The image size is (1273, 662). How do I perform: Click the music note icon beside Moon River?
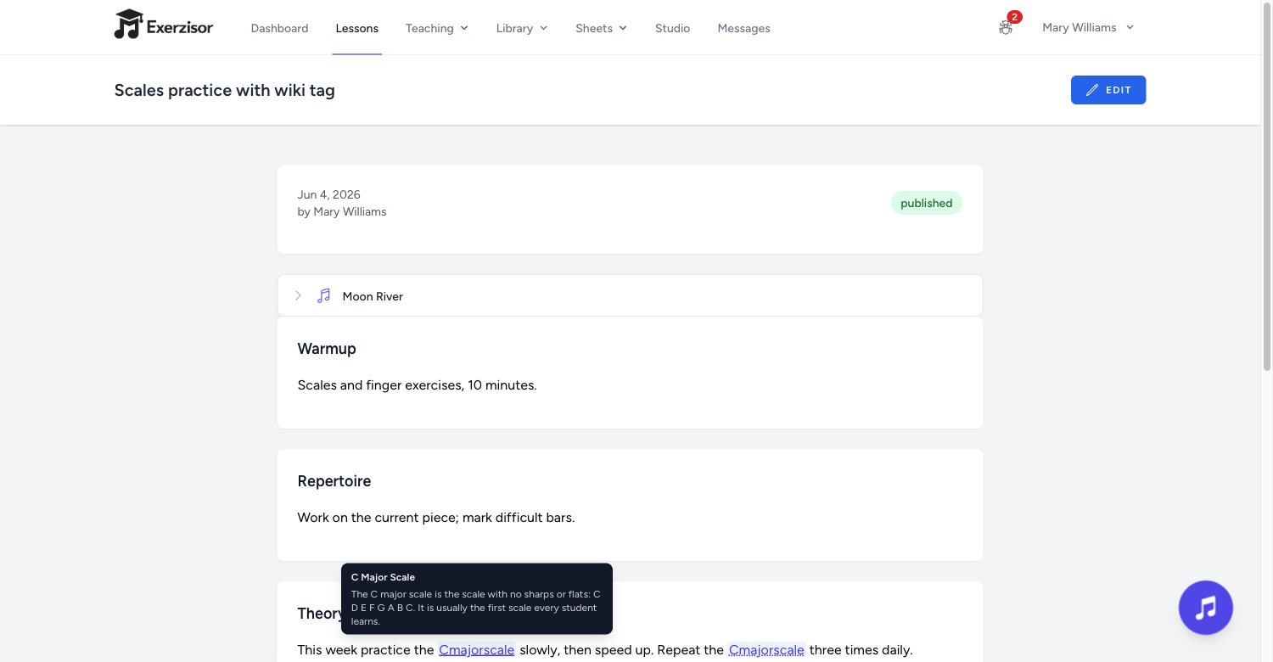323,295
